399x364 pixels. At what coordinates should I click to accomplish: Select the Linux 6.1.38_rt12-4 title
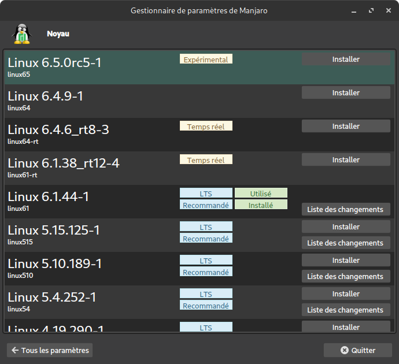pyautogui.click(x=64, y=163)
